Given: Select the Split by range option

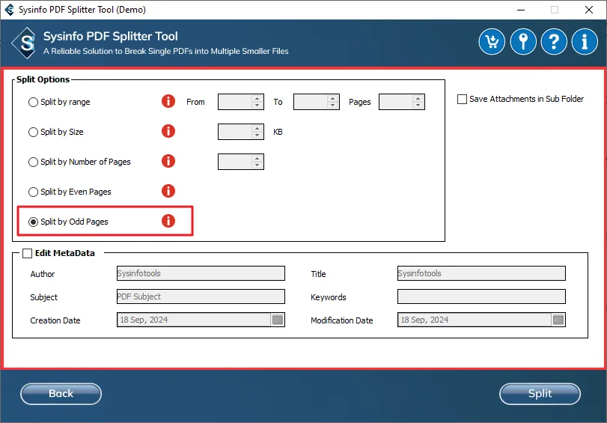Looking at the screenshot, I should point(33,102).
